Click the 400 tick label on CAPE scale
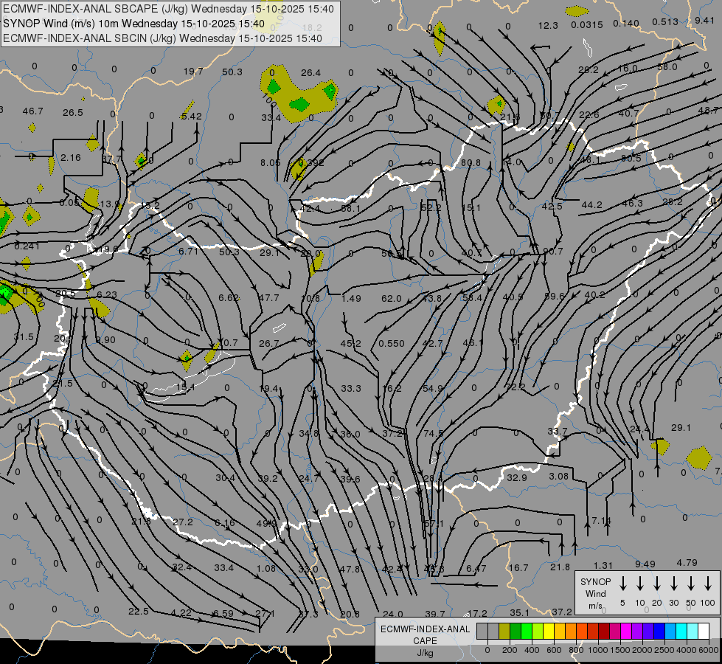 click(x=532, y=650)
